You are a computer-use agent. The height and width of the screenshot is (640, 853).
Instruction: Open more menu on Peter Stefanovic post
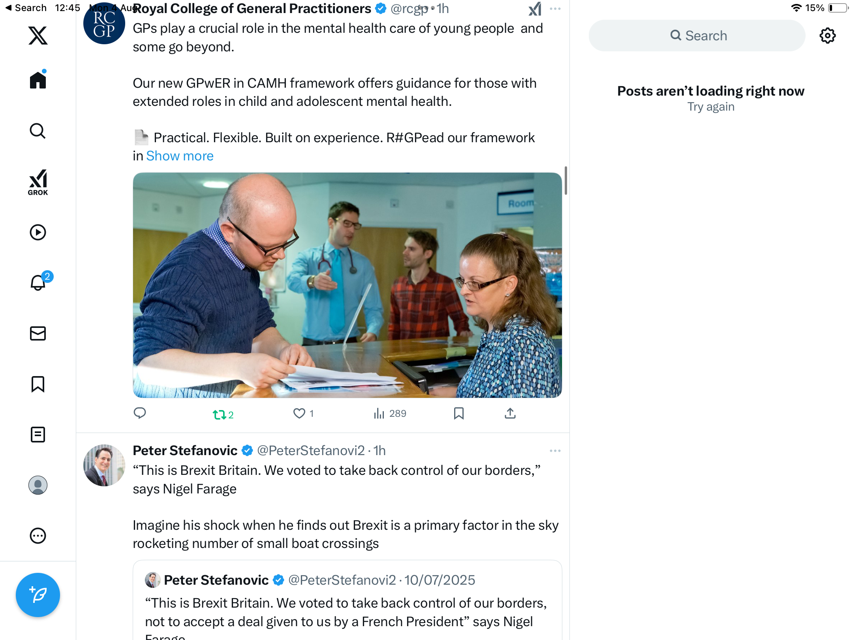pos(555,451)
